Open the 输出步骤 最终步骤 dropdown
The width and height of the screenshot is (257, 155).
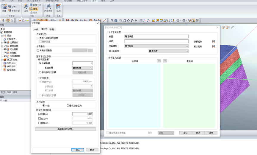[x=83, y=68]
